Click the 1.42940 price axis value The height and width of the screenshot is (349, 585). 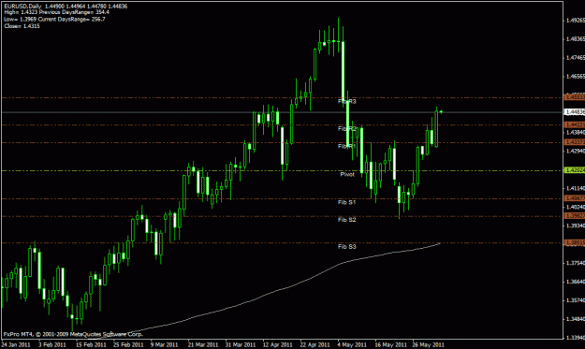576,151
